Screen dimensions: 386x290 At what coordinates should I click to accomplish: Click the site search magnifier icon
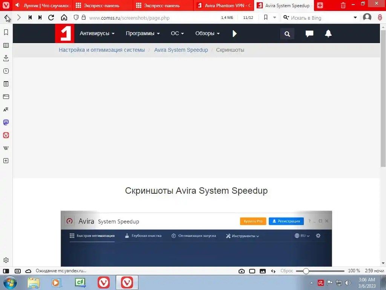(287, 34)
